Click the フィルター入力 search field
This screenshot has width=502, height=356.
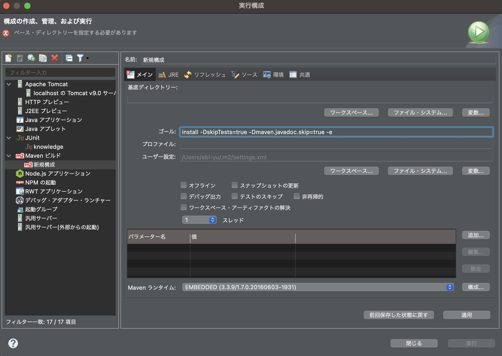pos(60,72)
